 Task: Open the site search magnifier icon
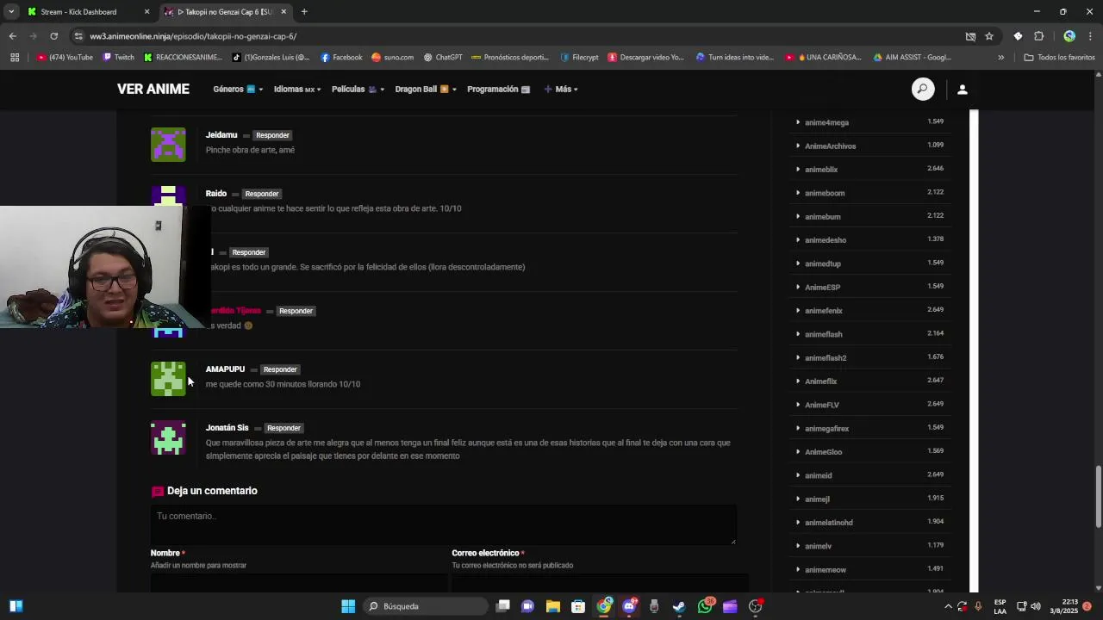click(923, 89)
